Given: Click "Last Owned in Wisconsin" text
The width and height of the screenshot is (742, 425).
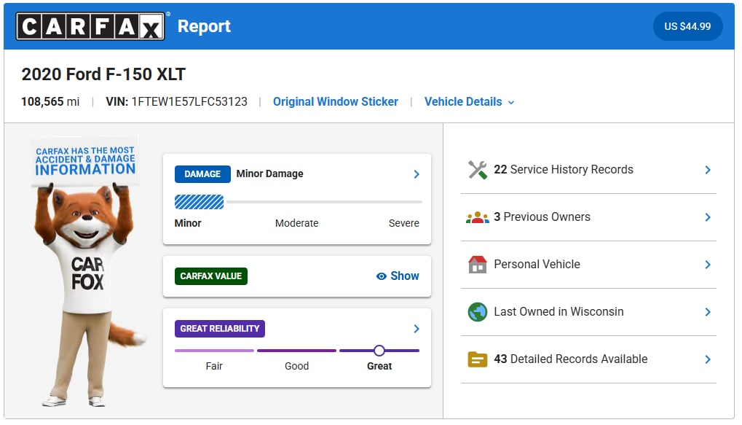Looking at the screenshot, I should (559, 312).
